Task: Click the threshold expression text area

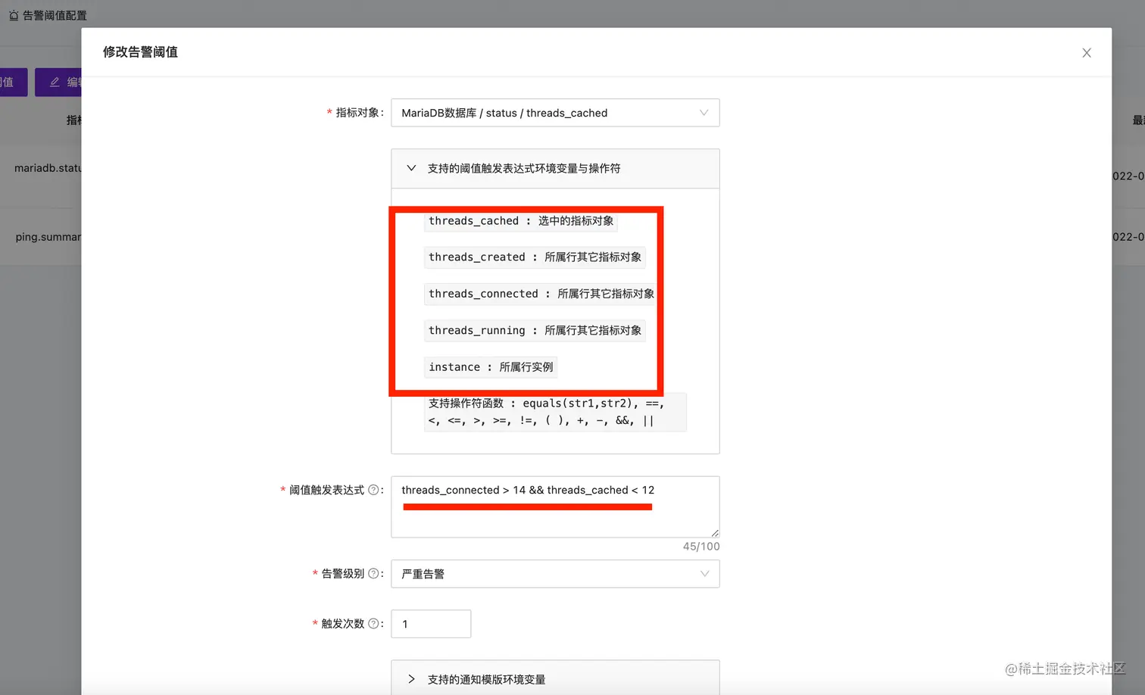Action: click(555, 506)
